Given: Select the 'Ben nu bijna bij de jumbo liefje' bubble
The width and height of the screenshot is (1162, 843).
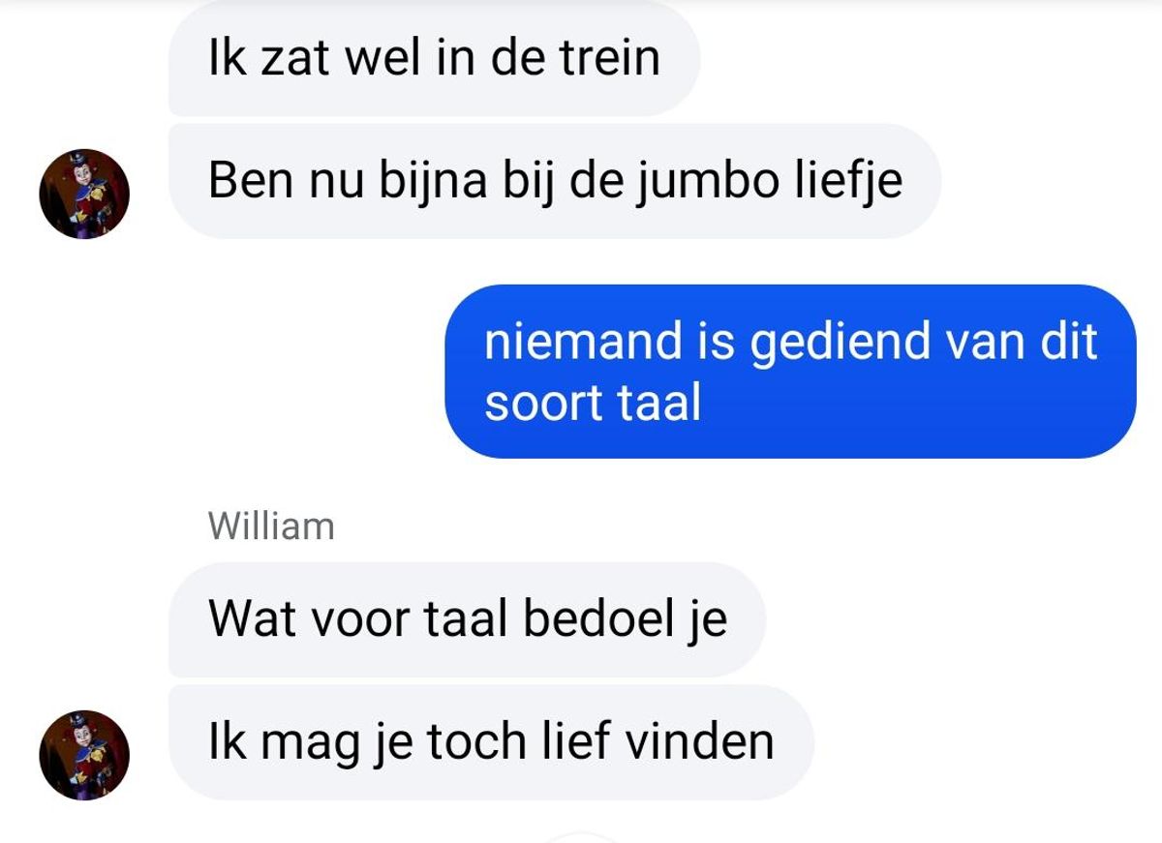Looking at the screenshot, I should click(555, 181).
